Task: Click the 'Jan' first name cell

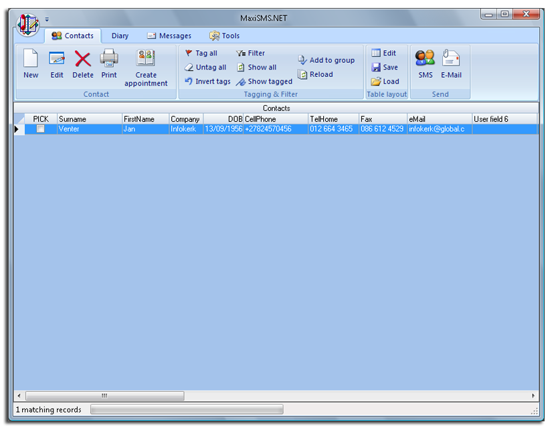Action: pos(145,129)
